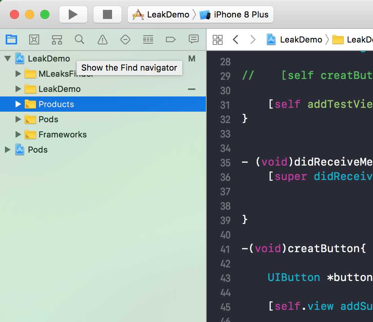
Task: Show the Report navigator
Action: pyautogui.click(x=193, y=39)
